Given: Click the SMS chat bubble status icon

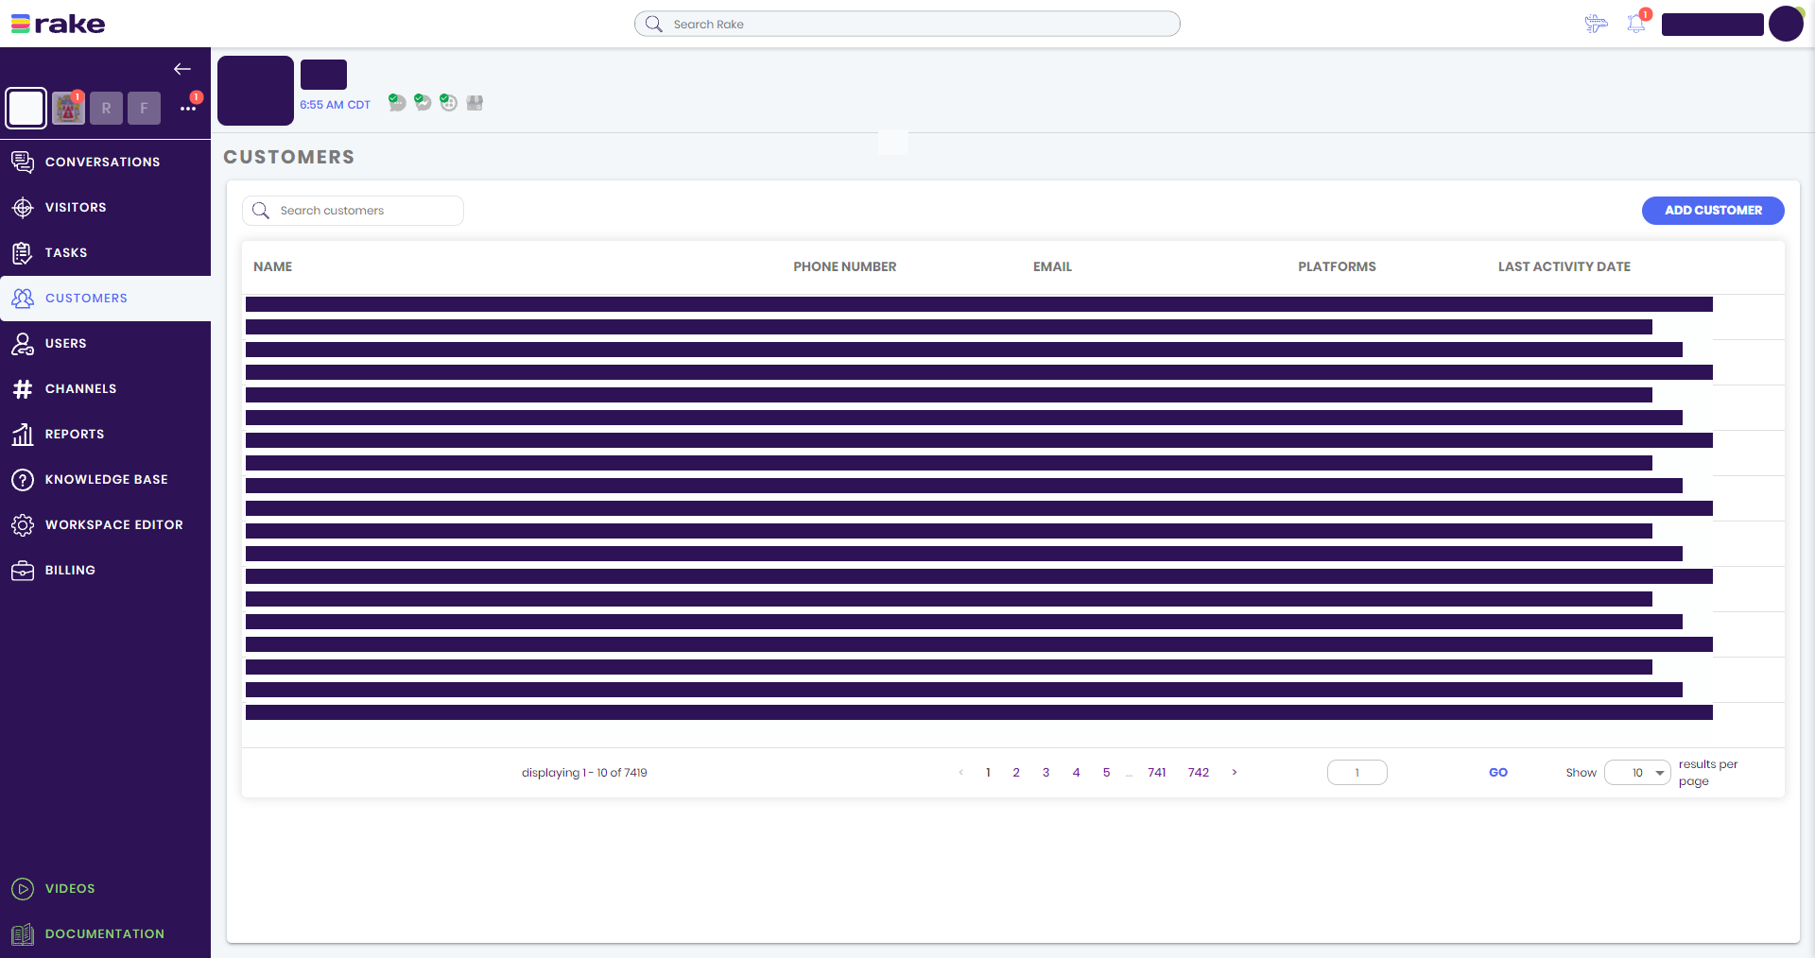Looking at the screenshot, I should (397, 103).
